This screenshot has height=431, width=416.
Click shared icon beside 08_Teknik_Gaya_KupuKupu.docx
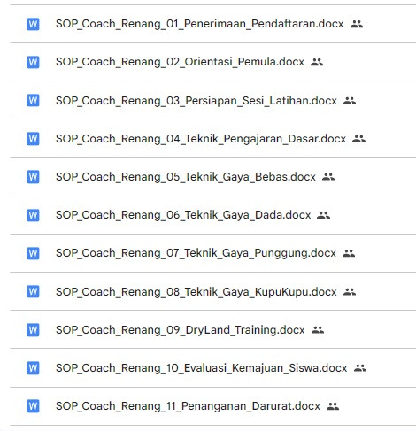[350, 292]
